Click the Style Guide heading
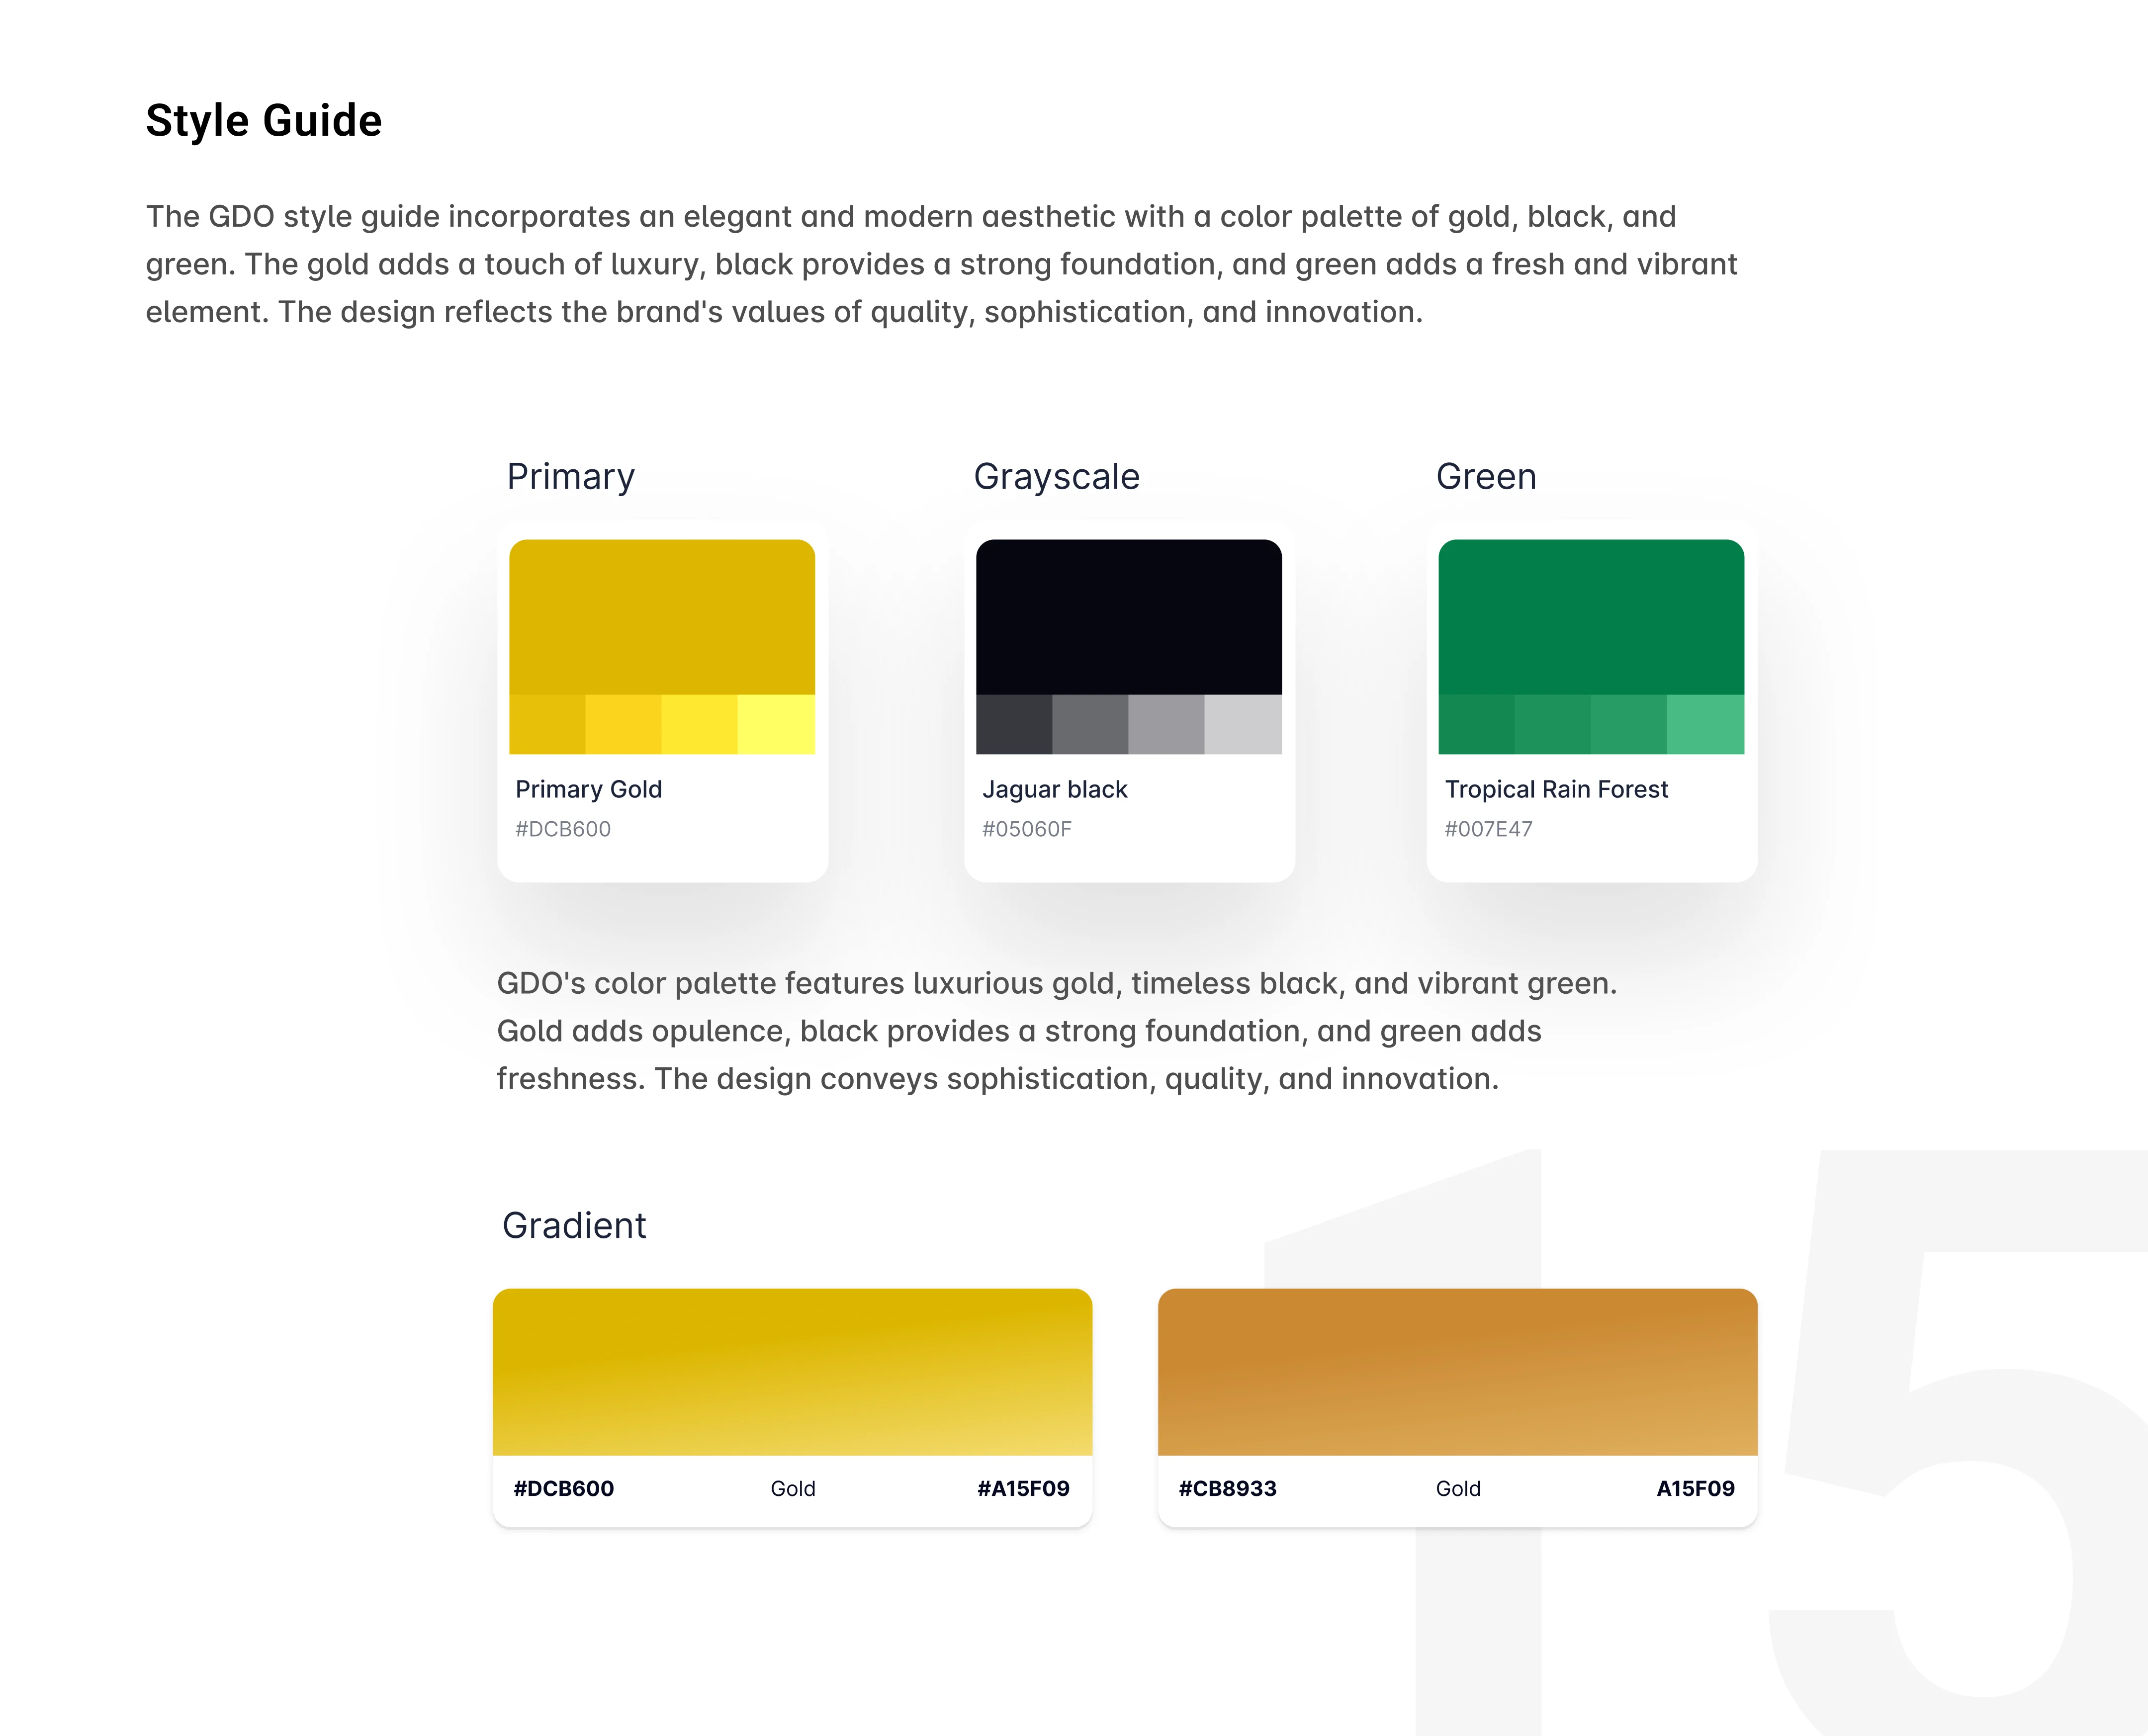2148x1736 pixels. (264, 121)
